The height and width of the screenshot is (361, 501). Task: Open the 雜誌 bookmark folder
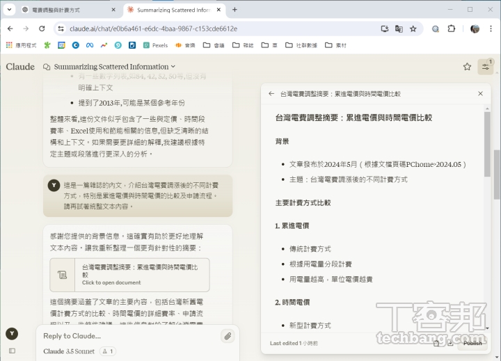[x=243, y=45]
